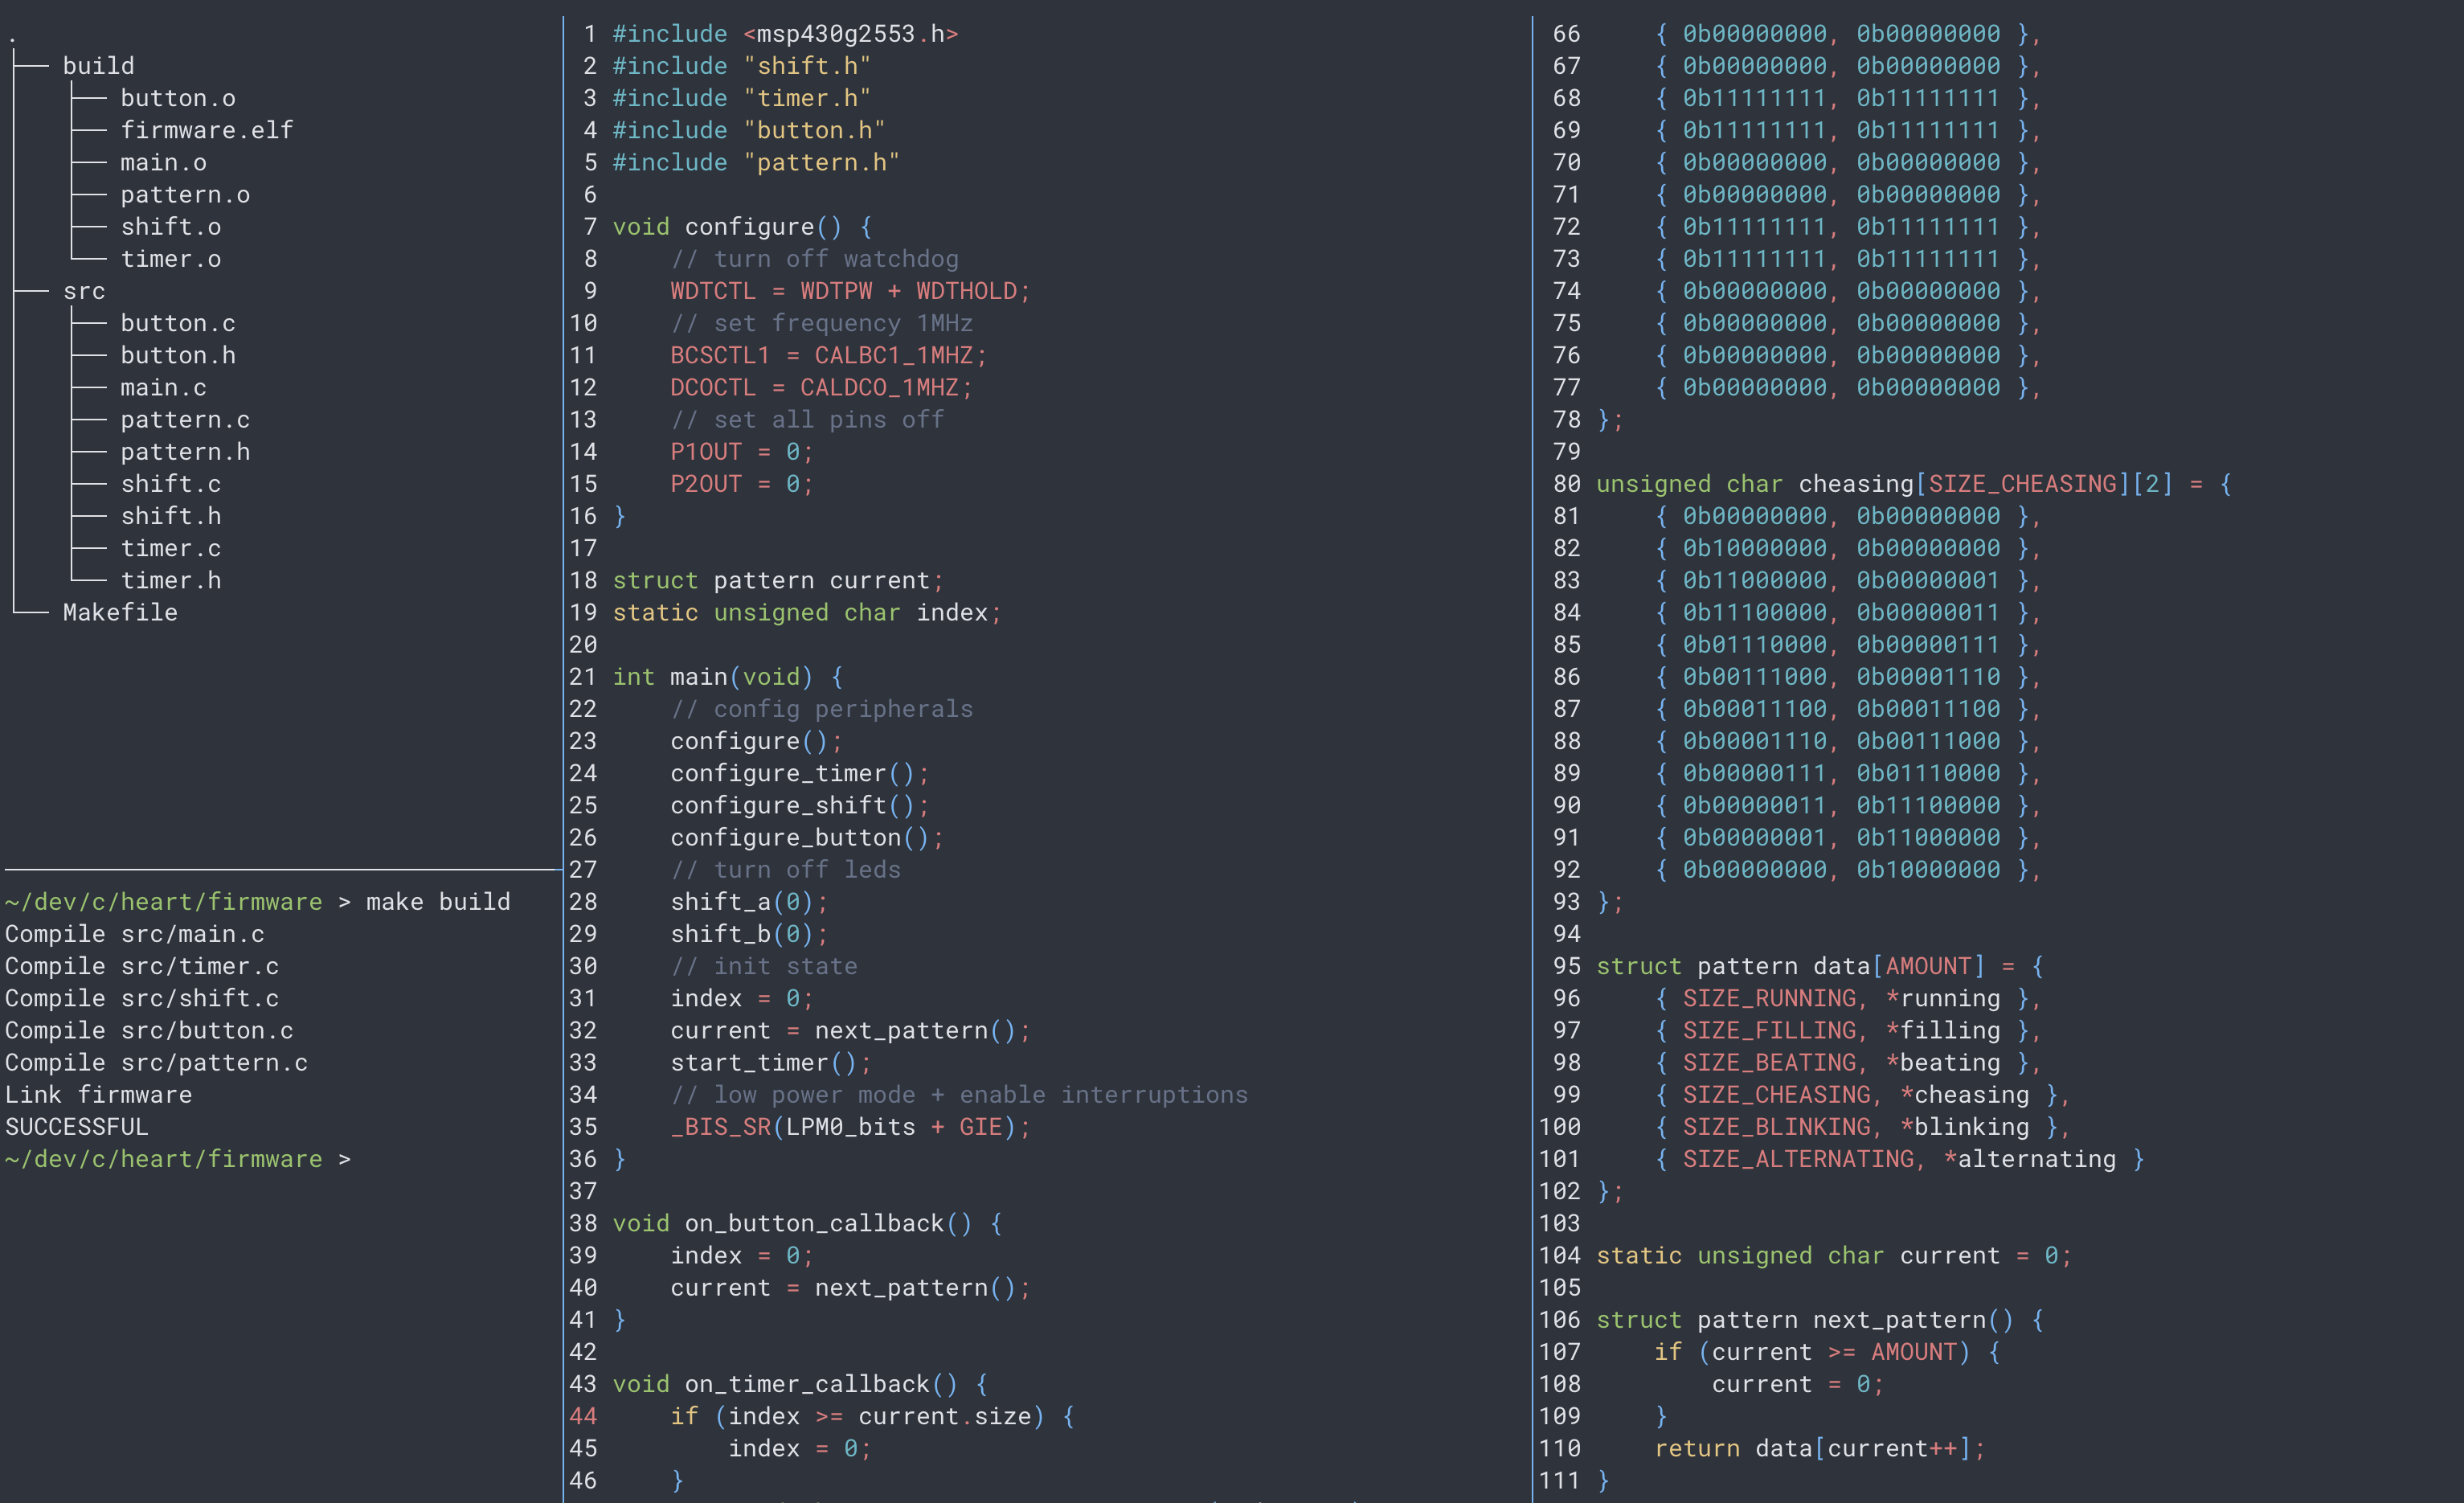Click 'struct pattern current' declaration
Viewport: 2464px width, 1503px height.
(778, 580)
